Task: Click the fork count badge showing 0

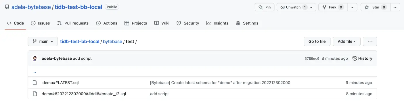Action: (x=341, y=7)
